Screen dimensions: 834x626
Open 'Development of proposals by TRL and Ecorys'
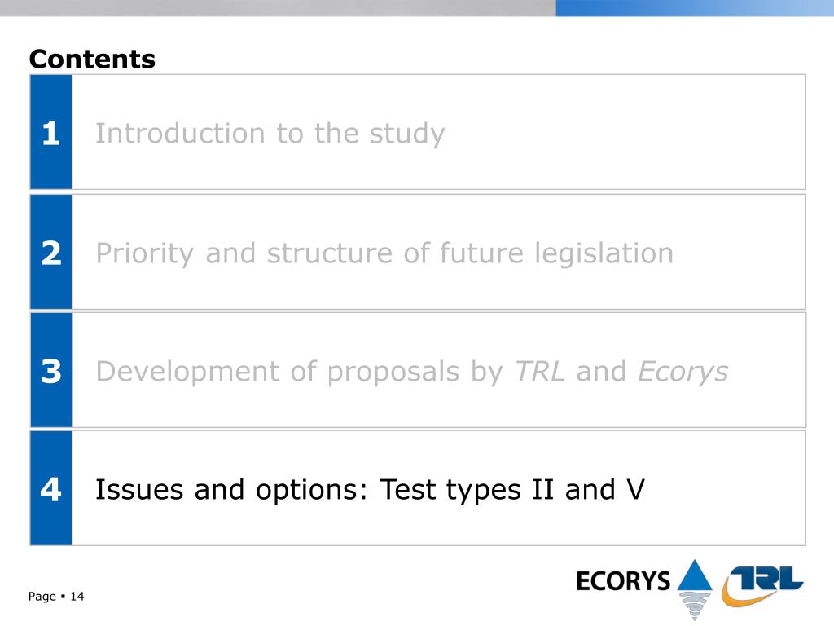pyautogui.click(x=411, y=371)
